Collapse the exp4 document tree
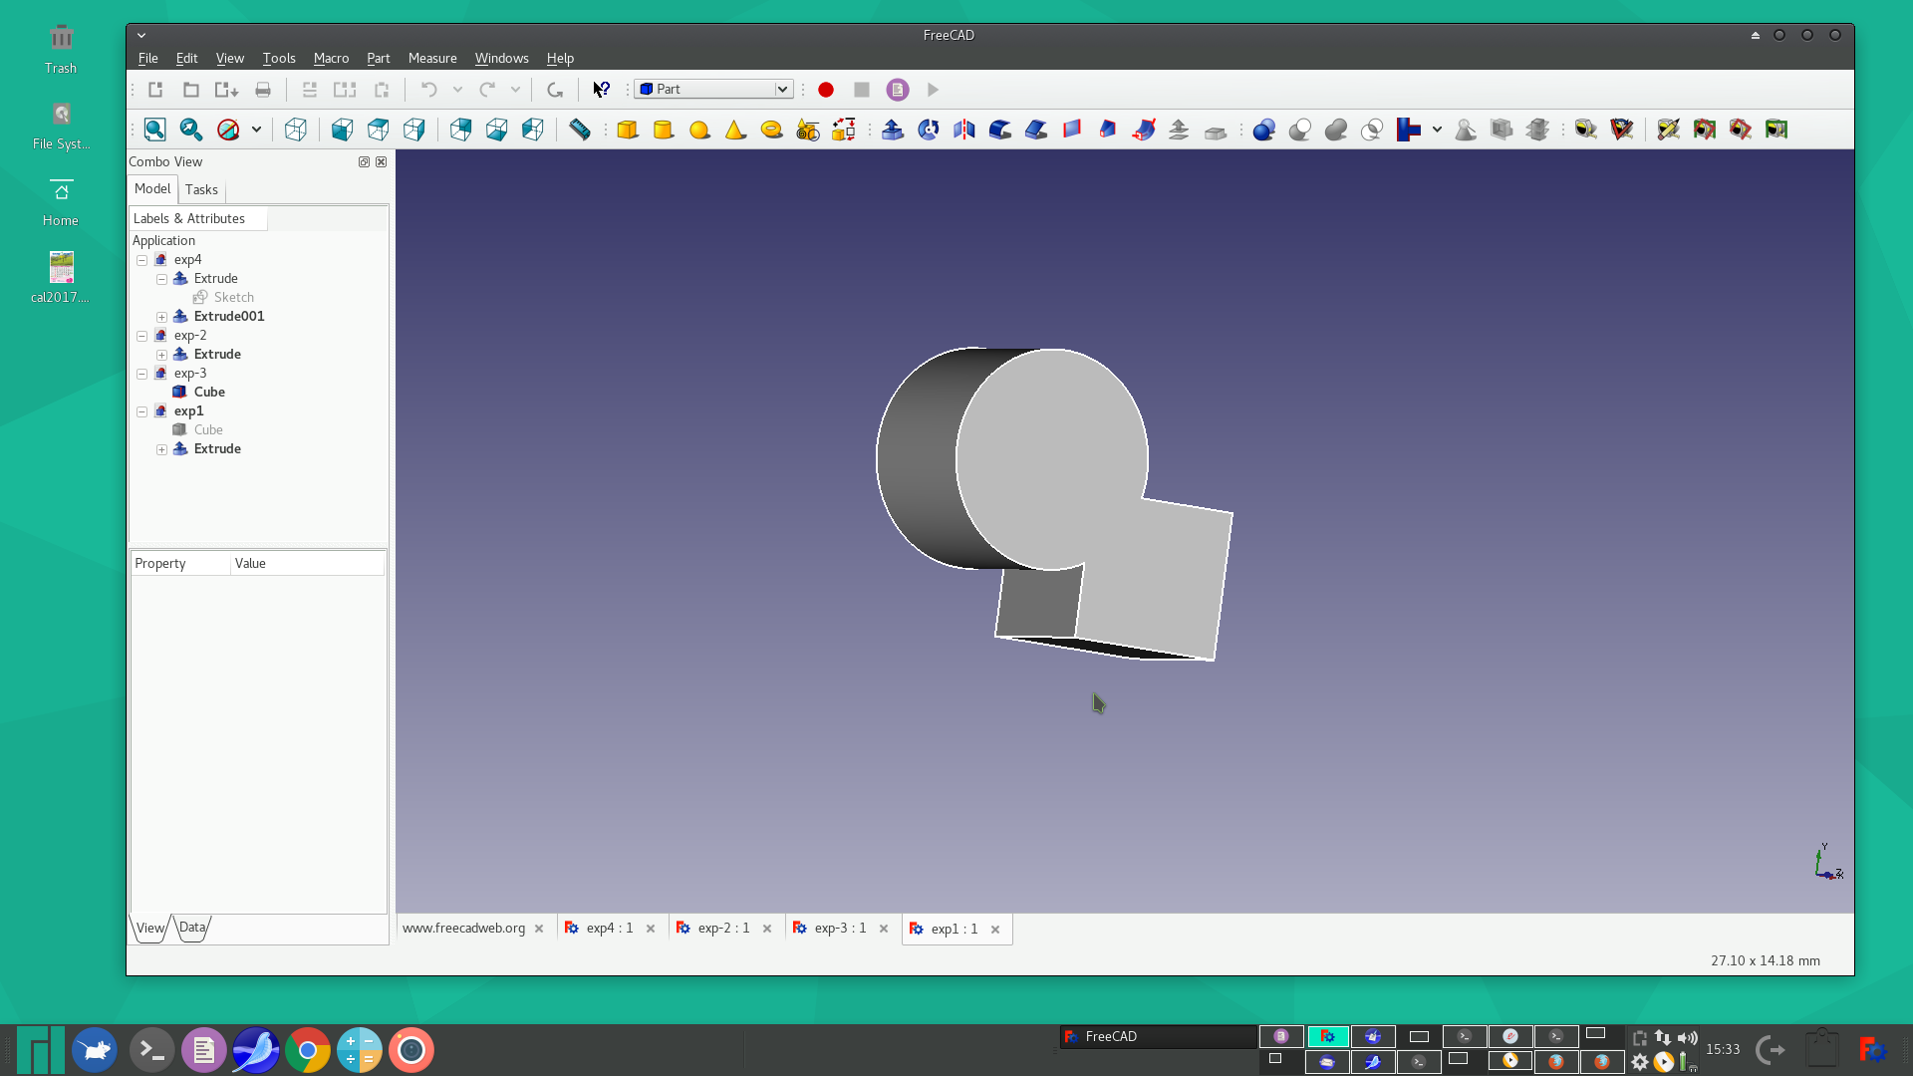 [142, 260]
